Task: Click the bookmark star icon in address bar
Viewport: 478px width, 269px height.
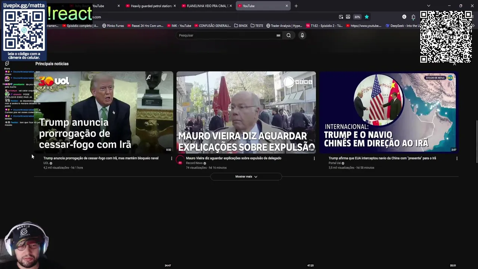Action: pyautogui.click(x=367, y=17)
